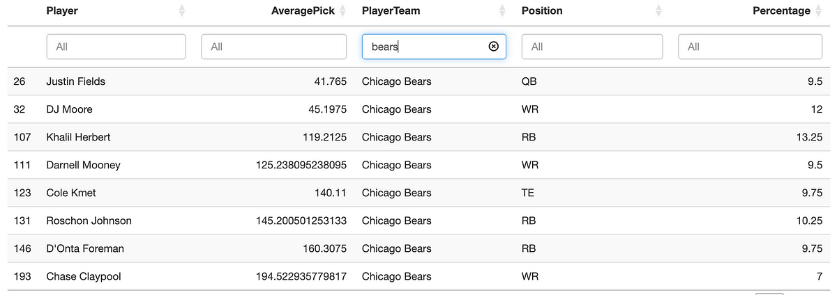This screenshot has height=295, width=837.
Task: Click the Player filter input box
Action: [x=116, y=47]
